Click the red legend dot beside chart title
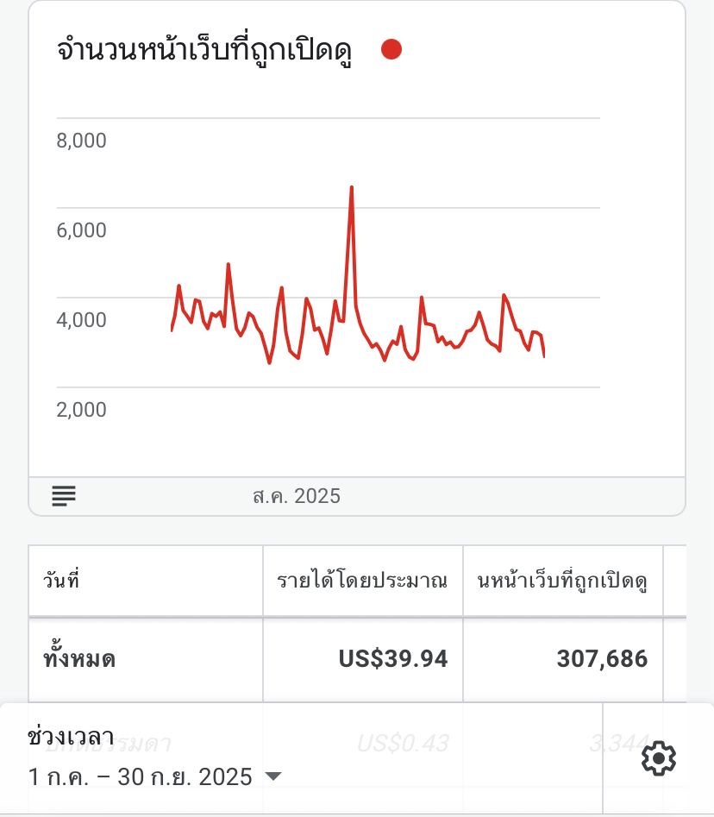The image size is (714, 817). pos(391,50)
